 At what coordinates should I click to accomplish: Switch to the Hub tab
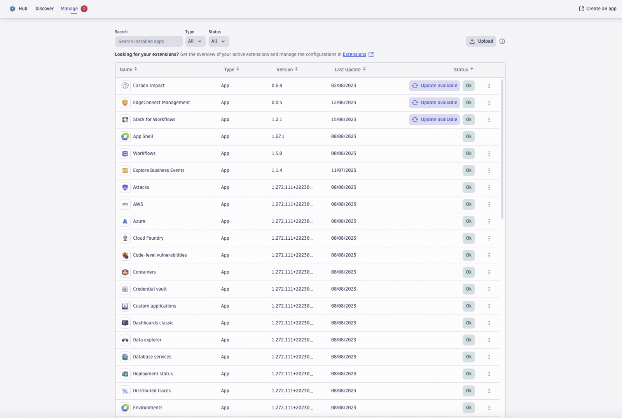(23, 8)
